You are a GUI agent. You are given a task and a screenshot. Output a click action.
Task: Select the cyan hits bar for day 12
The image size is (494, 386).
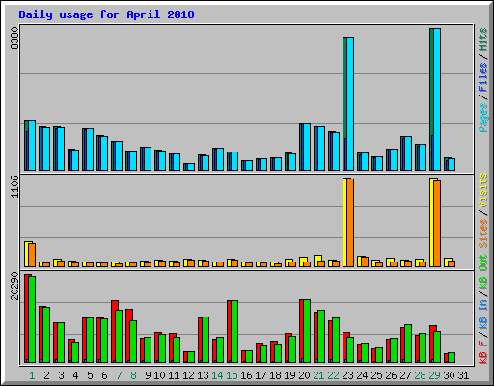coord(191,167)
